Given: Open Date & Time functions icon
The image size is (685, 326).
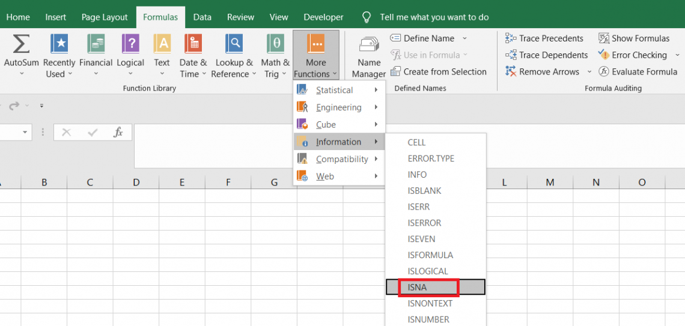Looking at the screenshot, I should pyautogui.click(x=193, y=44).
